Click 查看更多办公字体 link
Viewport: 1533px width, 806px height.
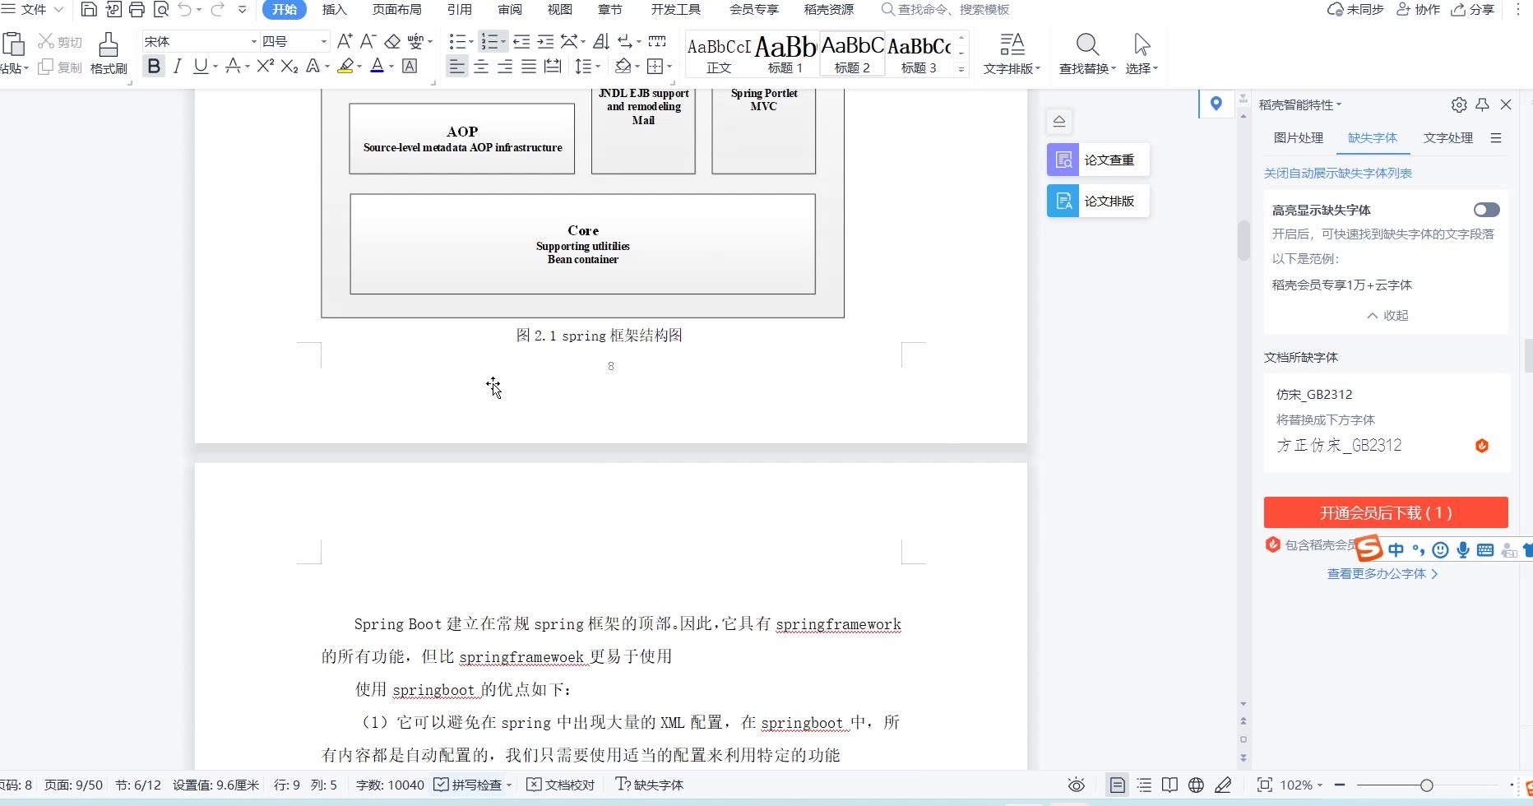(x=1382, y=574)
